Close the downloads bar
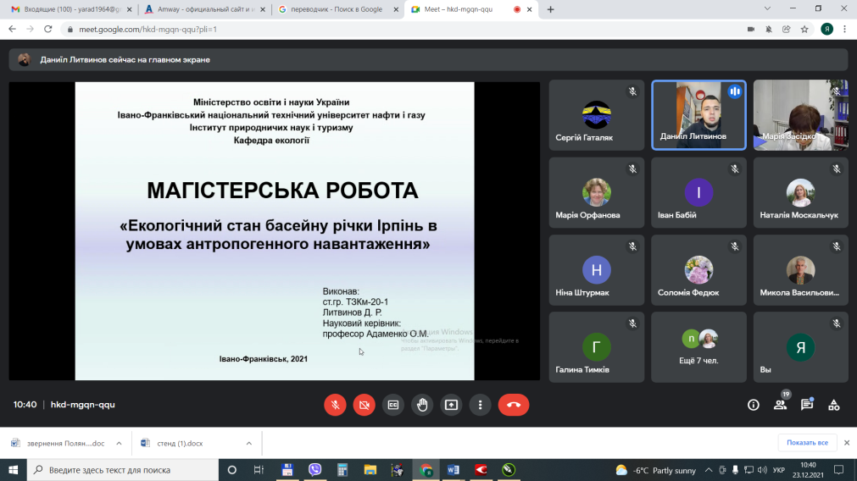Viewport: 857px width, 481px height. pos(847,443)
